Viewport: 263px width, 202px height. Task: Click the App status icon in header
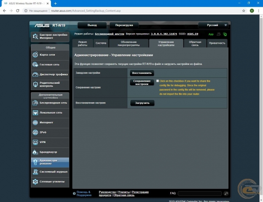211,35
